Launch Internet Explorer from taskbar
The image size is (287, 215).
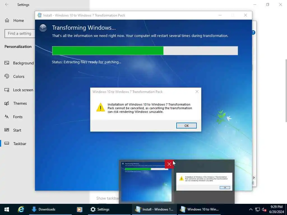point(21,209)
